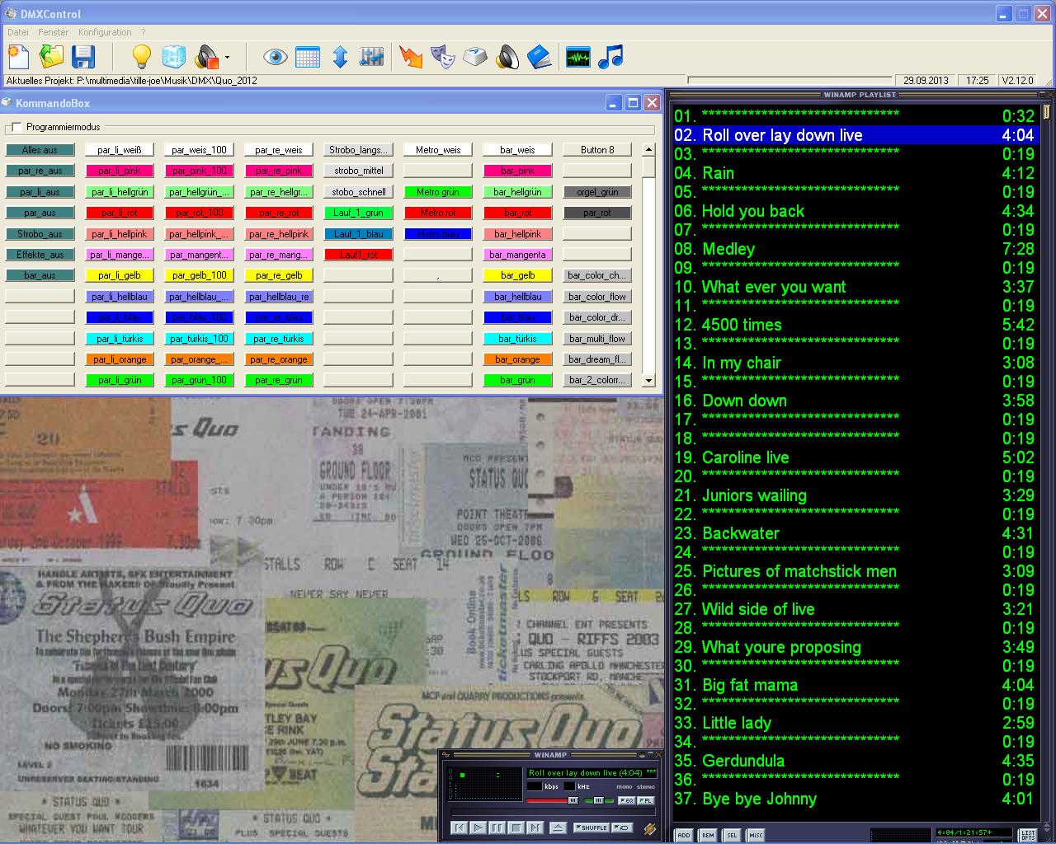Viewport: 1056px width, 844px height.
Task: Click Winamp green balance slider
Action: coord(599,800)
